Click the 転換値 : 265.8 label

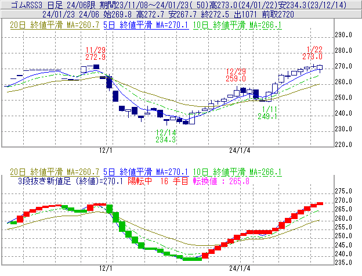click(x=221, y=181)
